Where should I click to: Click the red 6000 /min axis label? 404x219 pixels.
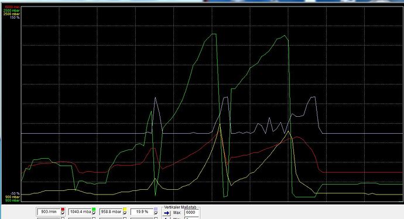coord(12,7)
